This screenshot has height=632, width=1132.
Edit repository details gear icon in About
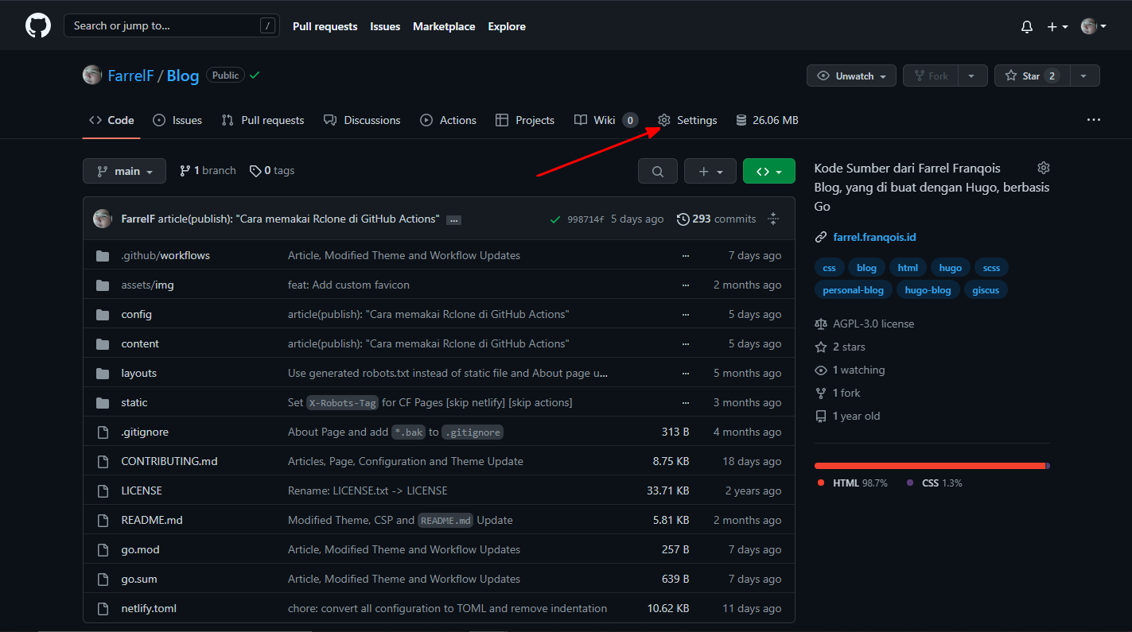(1043, 168)
